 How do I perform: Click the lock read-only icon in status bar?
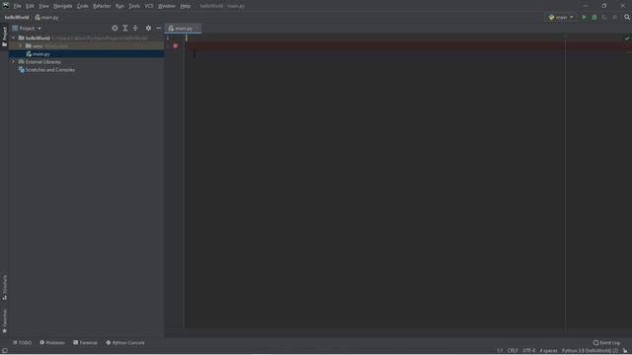click(x=625, y=351)
